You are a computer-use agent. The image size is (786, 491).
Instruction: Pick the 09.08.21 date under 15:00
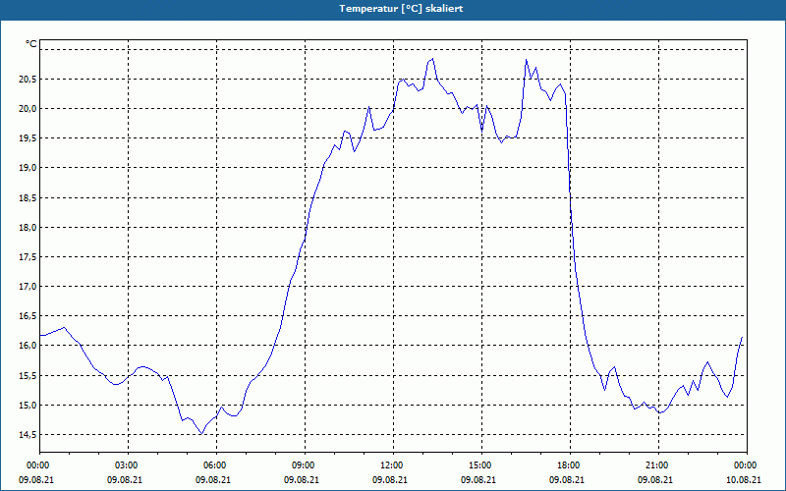(x=478, y=480)
